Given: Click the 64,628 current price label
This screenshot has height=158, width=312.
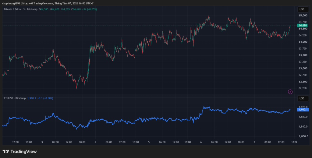Looking at the screenshot, I should pos(303,26).
